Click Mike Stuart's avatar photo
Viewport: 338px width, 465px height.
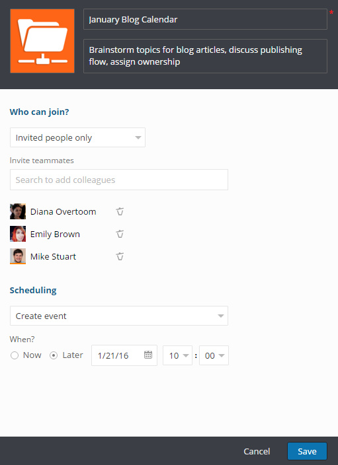(x=18, y=256)
